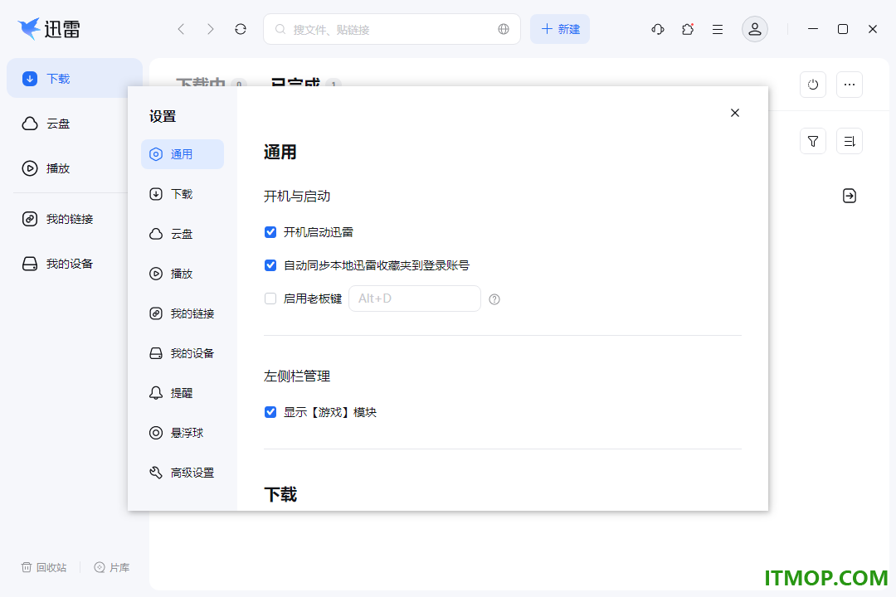
Task: Open 下载 in the main sidebar
Action: (x=75, y=78)
